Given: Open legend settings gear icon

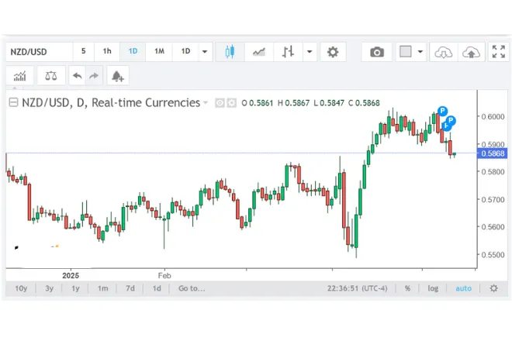Looking at the screenshot, I should 231,103.
